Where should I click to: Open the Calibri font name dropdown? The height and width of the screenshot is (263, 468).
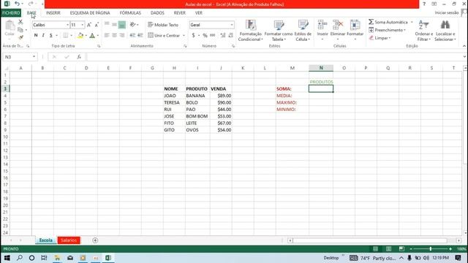point(67,25)
